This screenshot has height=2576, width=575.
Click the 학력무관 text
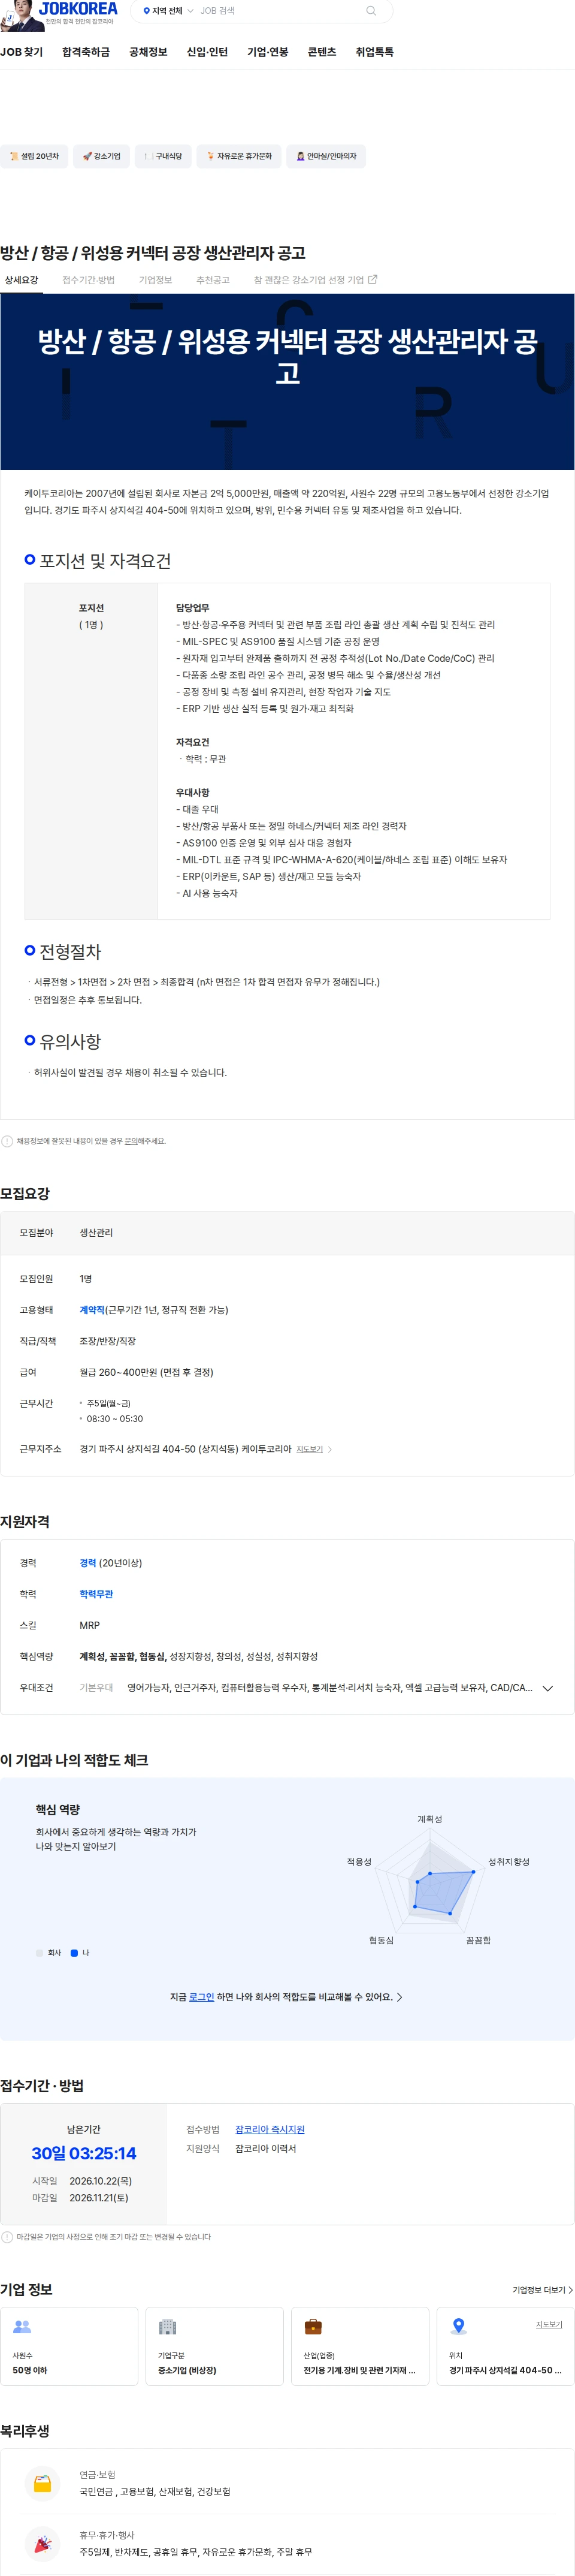coord(96,1594)
